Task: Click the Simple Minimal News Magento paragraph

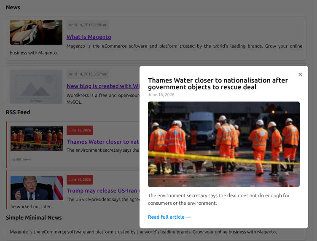Action: point(143,232)
